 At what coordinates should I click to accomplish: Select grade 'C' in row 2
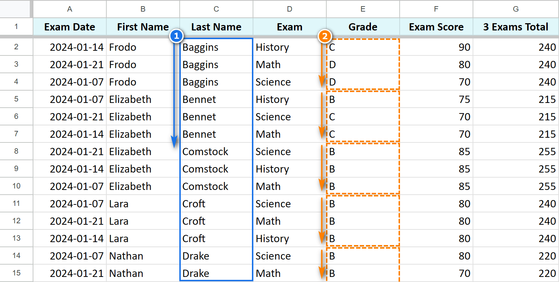coord(363,47)
